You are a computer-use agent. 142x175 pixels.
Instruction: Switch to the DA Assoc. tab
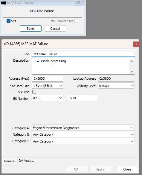click(x=26, y=161)
